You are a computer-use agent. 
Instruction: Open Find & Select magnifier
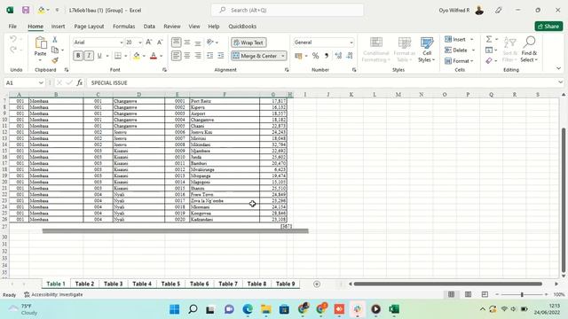pos(529,50)
